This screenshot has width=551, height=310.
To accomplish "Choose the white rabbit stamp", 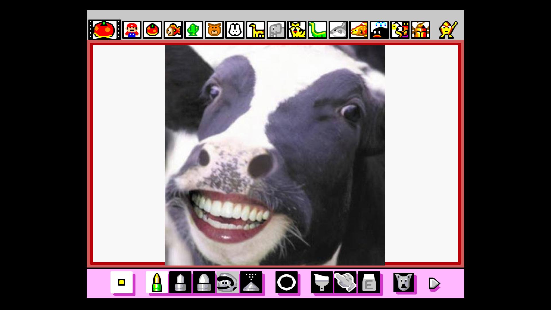I will [x=235, y=30].
